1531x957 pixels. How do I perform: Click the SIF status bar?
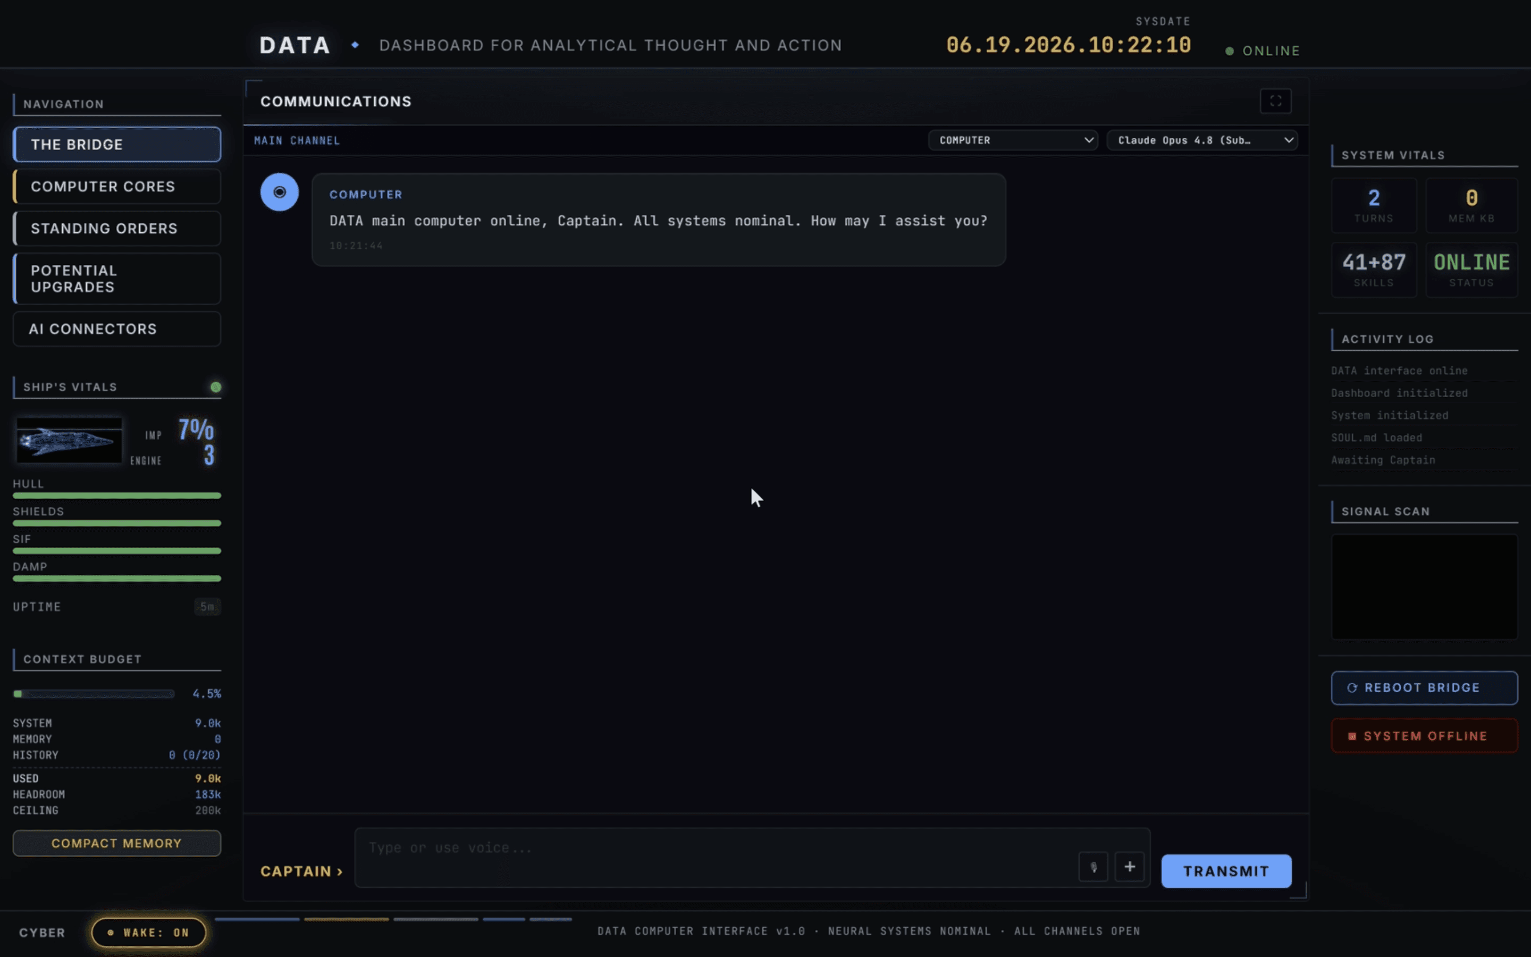click(x=117, y=551)
